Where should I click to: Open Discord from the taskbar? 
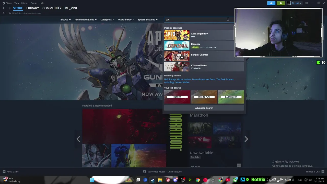175,180
